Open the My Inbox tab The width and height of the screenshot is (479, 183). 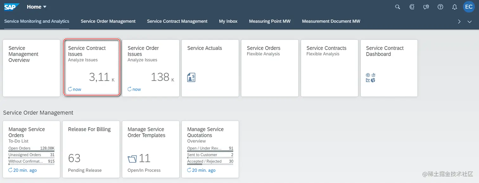point(228,21)
